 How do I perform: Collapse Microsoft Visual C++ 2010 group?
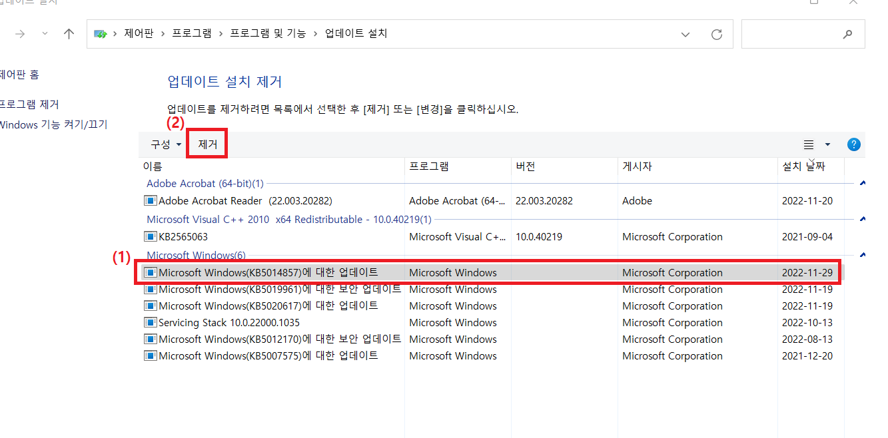click(x=863, y=219)
